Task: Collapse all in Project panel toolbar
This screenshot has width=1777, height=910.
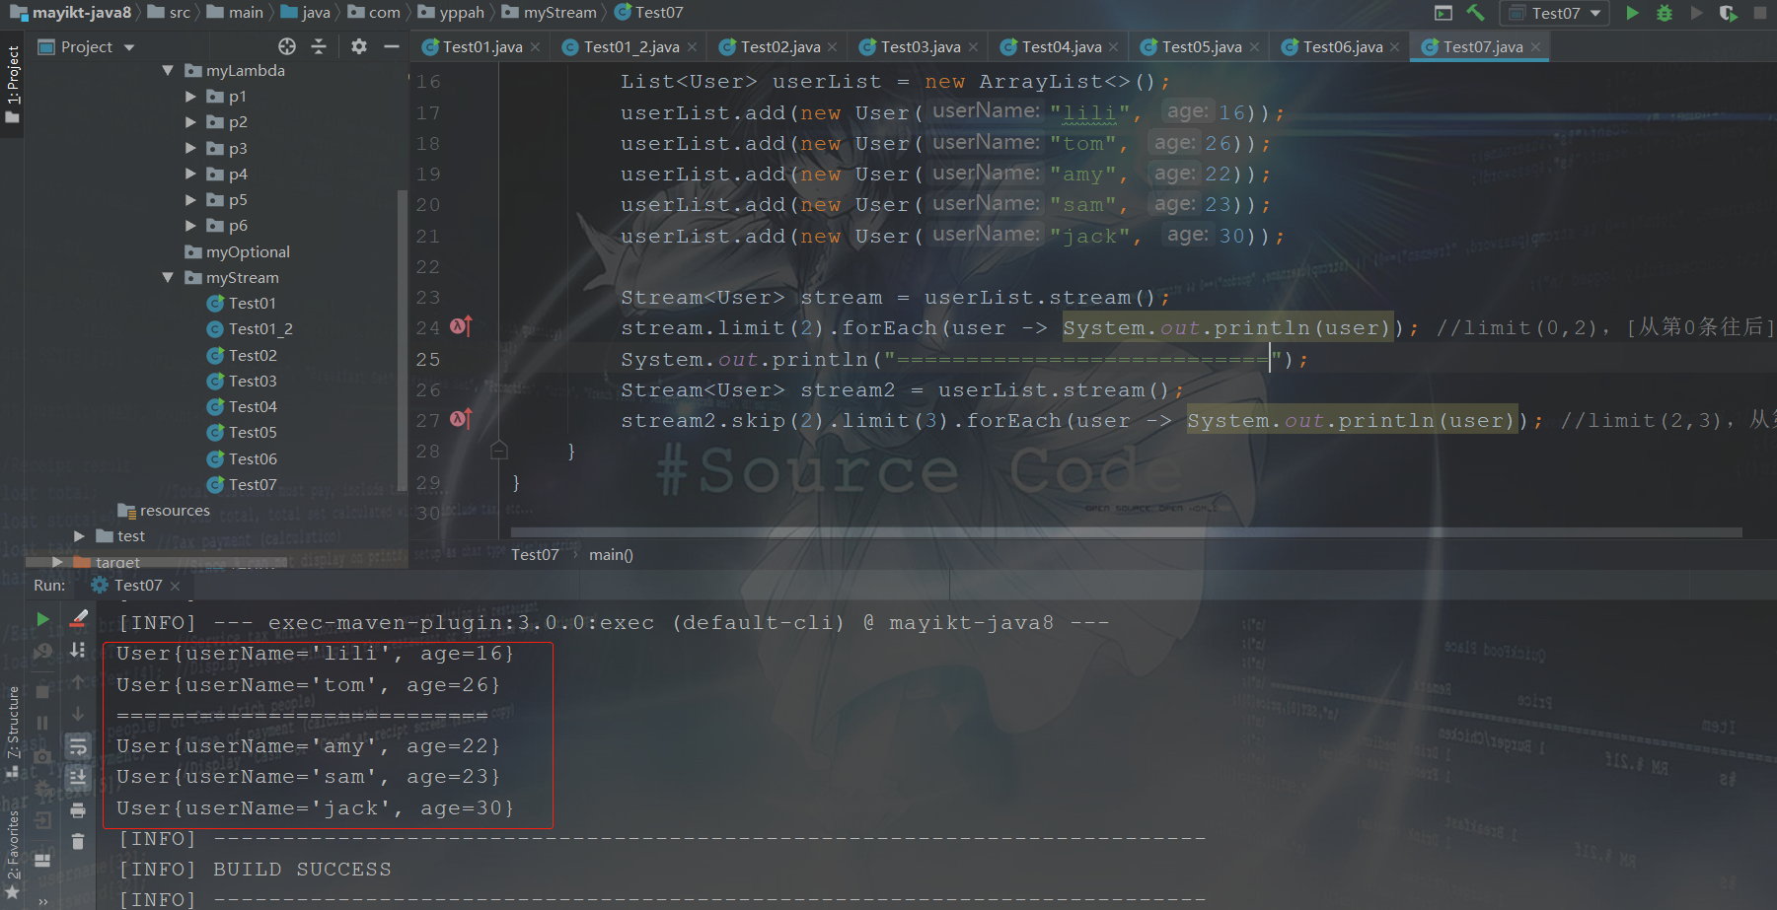Action: 319,46
